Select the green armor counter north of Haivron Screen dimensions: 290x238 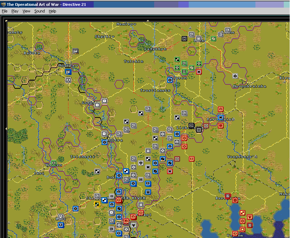pyautogui.click(x=177, y=59)
